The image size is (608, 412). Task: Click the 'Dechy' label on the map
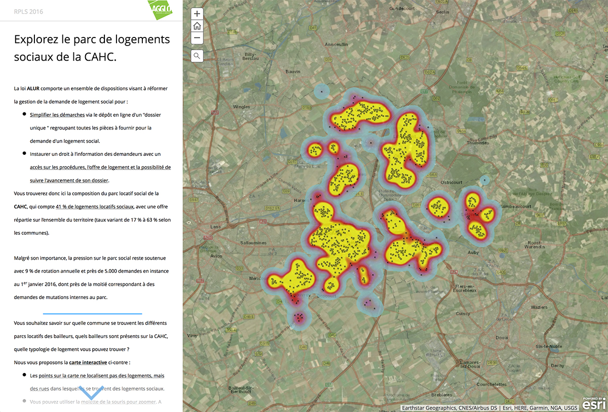[557, 365]
